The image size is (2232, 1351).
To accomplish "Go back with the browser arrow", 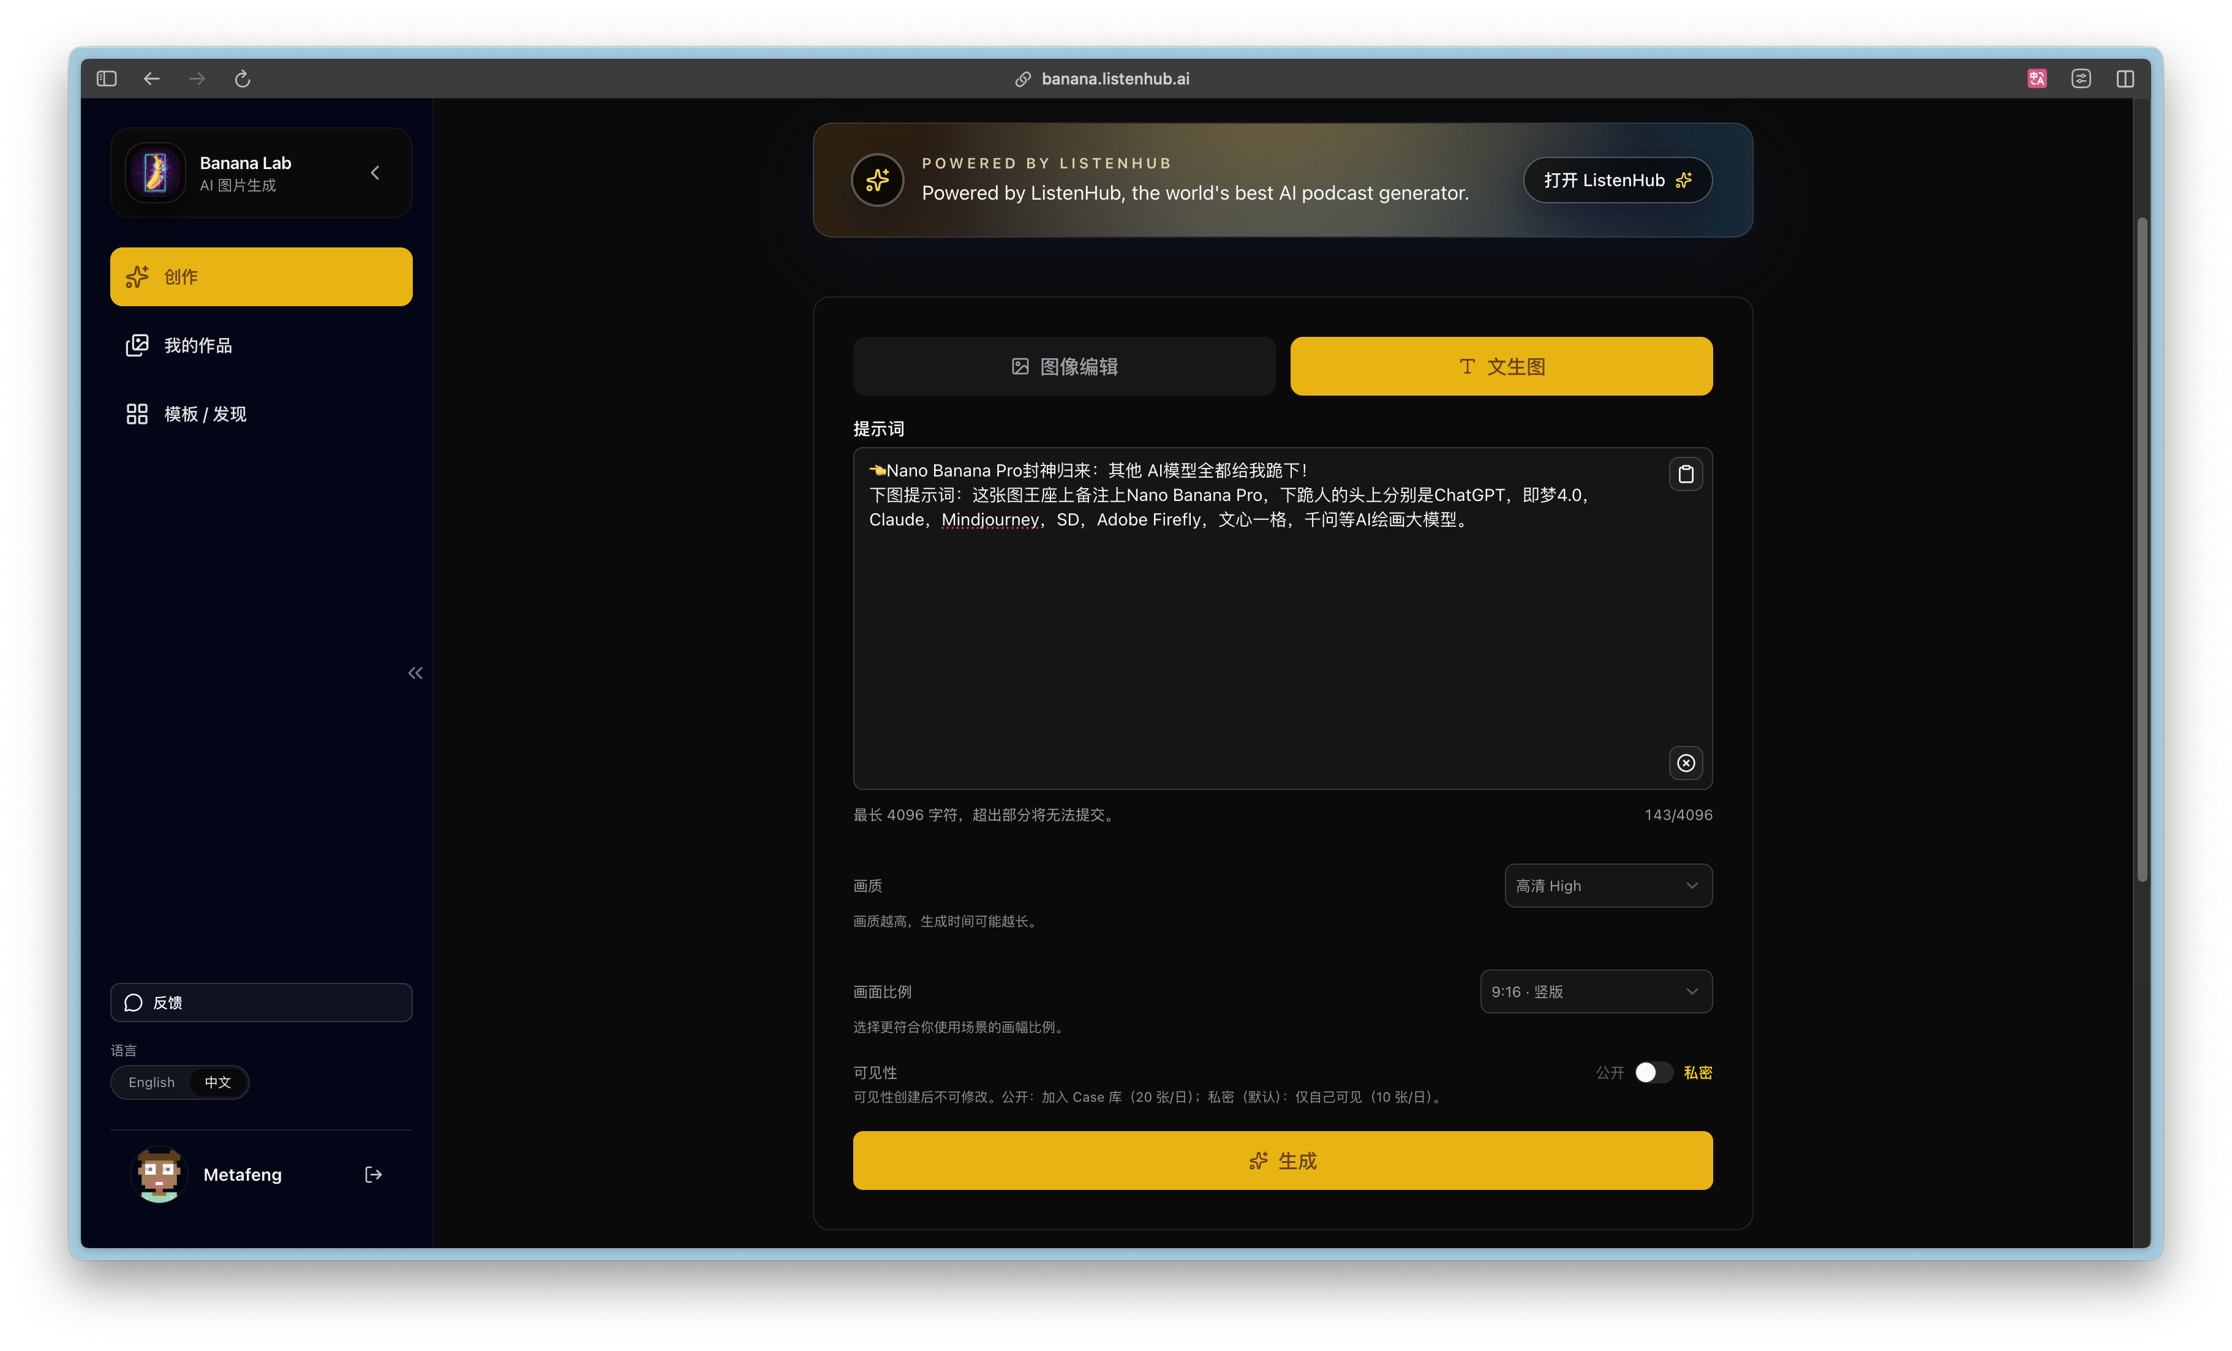I will [151, 79].
